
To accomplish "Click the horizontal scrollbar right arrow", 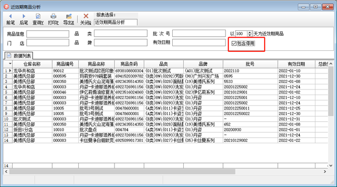I will (x=325, y=171).
